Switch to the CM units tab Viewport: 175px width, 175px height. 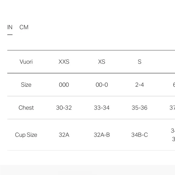click(24, 27)
